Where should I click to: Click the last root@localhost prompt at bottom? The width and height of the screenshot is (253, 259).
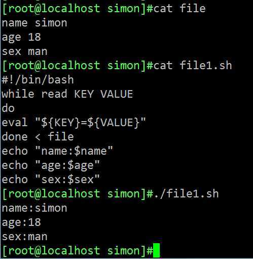pyautogui.click(x=78, y=250)
